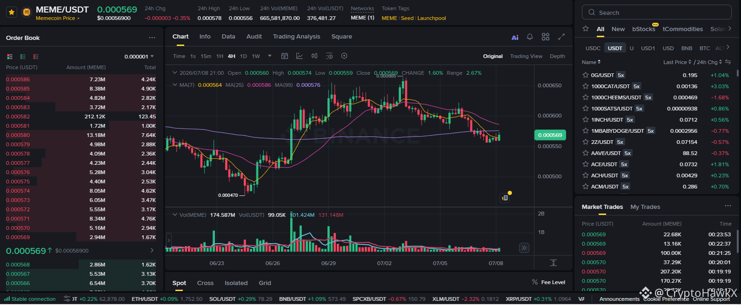Open the order book price precision dropdown
Image resolution: width=741 pixels, height=305 pixels.
139,57
